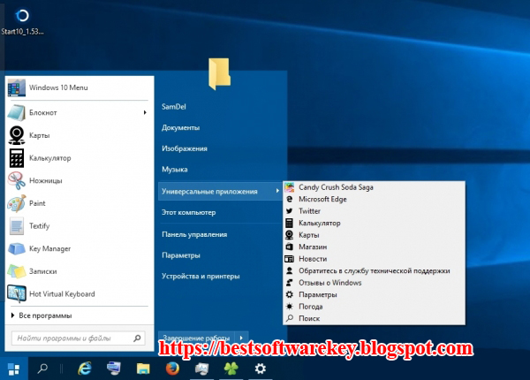Viewport: 530px width, 380px height.
Task: Click the Новости news icon
Action: click(x=290, y=259)
